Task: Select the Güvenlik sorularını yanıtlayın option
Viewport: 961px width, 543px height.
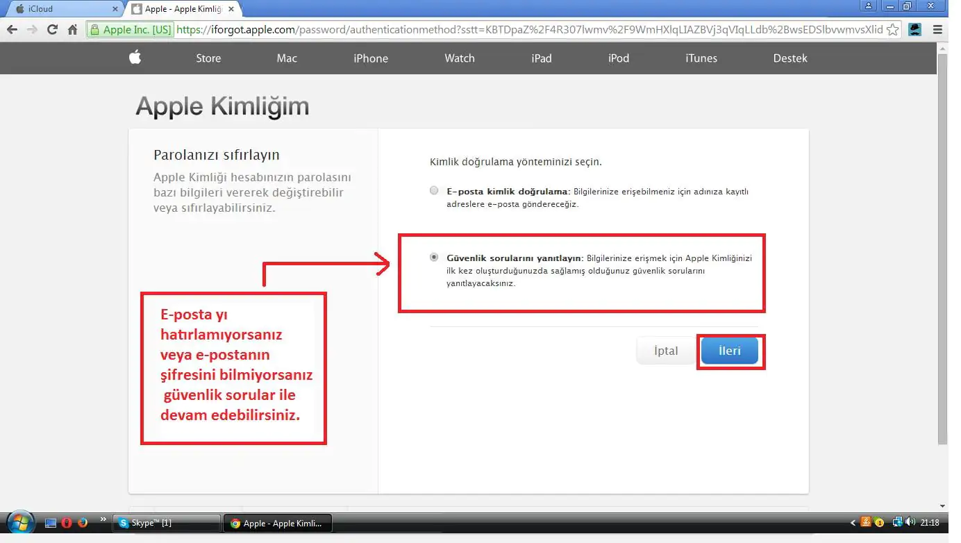Action: (434, 256)
